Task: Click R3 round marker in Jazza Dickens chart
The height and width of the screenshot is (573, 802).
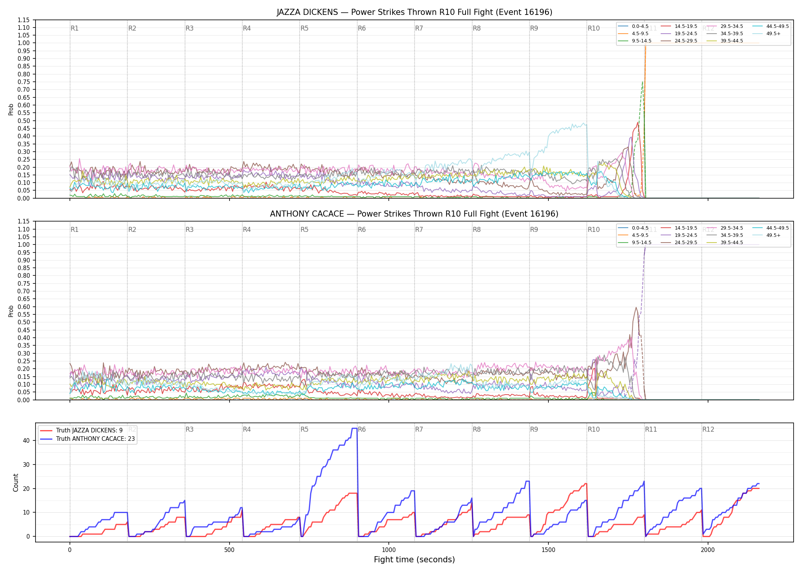Action: (189, 28)
